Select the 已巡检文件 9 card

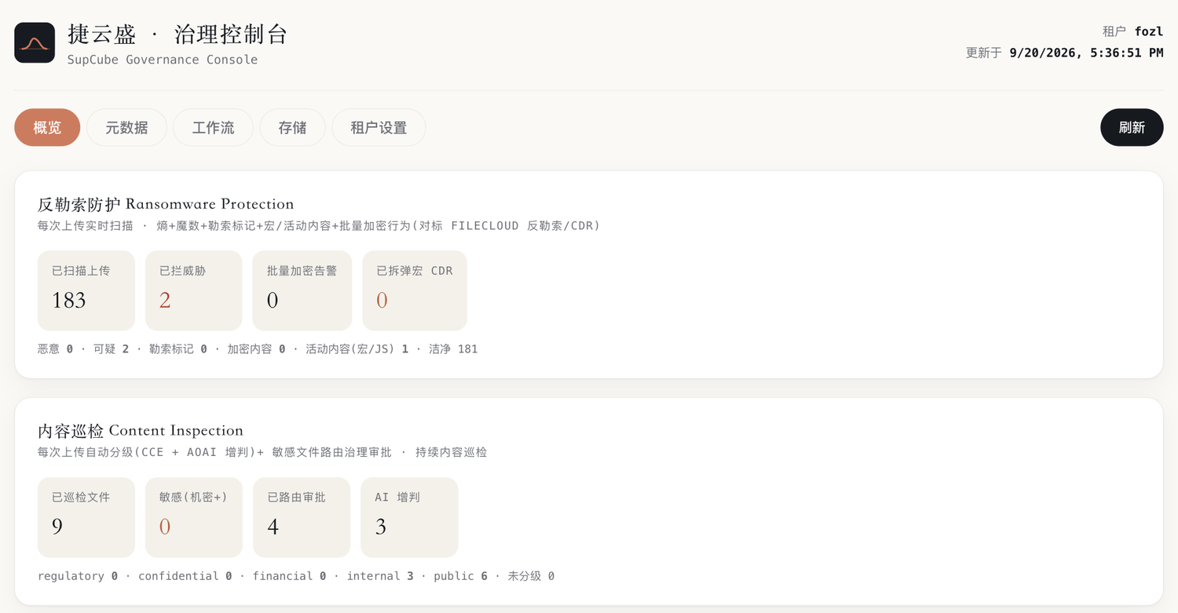coord(86,517)
